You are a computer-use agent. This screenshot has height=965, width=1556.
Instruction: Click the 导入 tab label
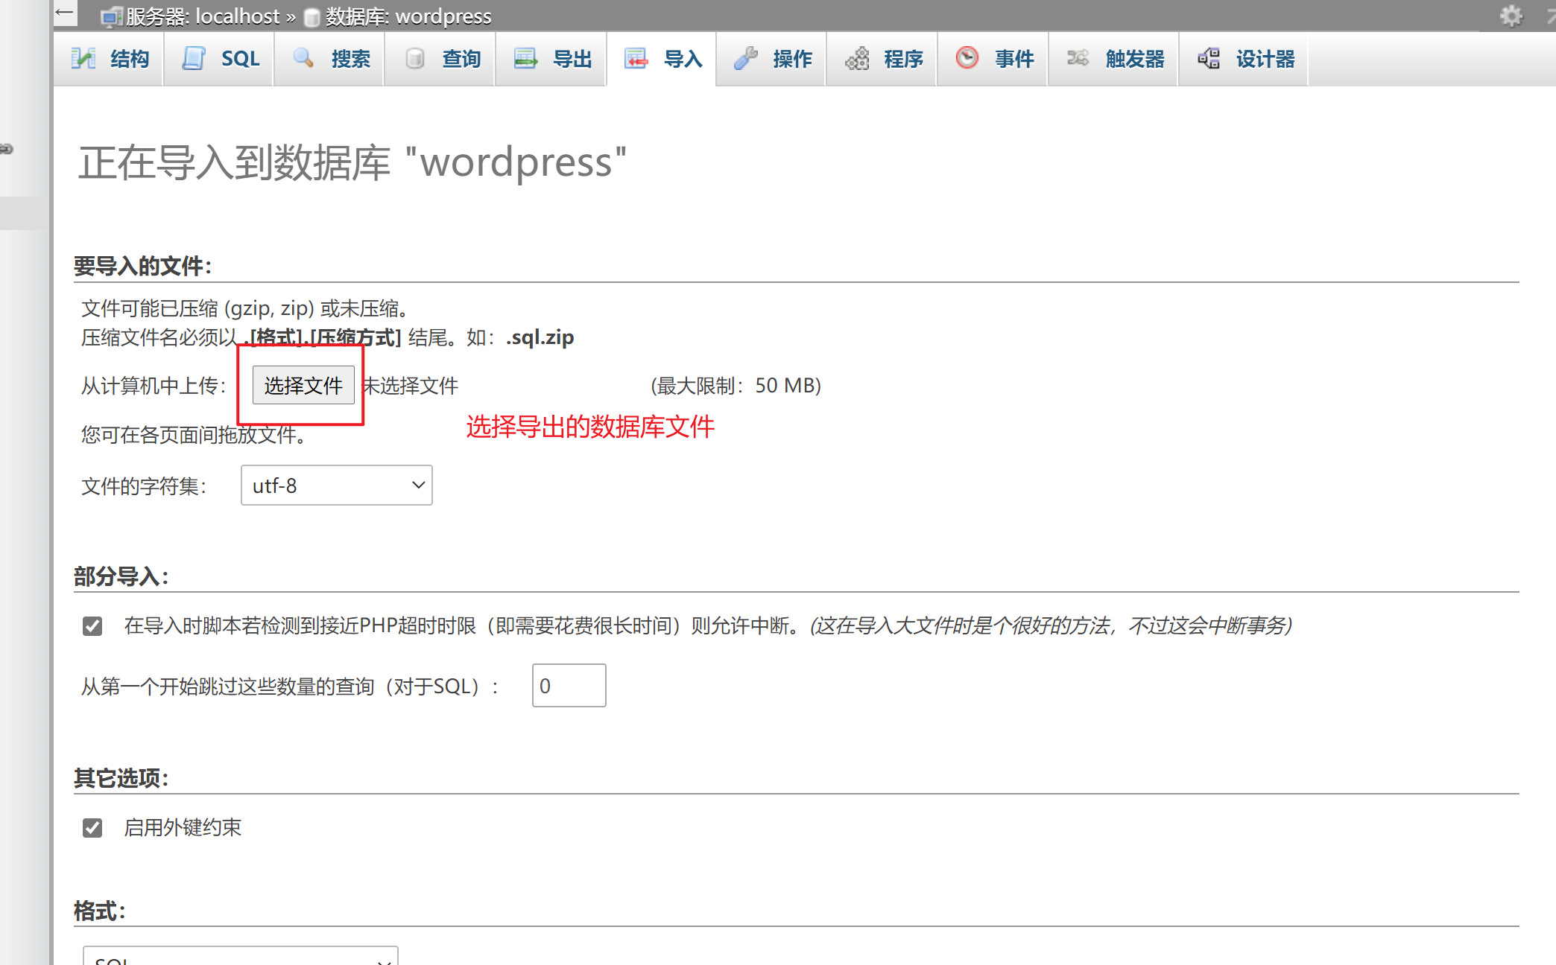(683, 59)
